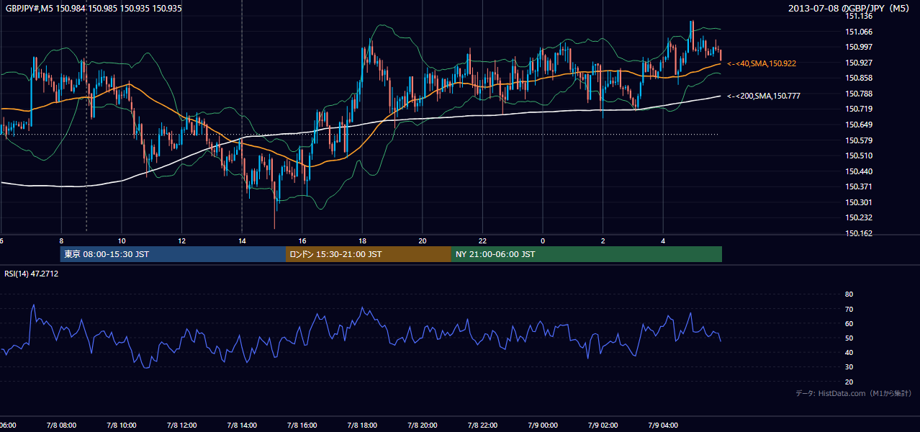This screenshot has width=920, height=432.
Task: Click RSI scale value 30
Action: pyautogui.click(x=849, y=367)
